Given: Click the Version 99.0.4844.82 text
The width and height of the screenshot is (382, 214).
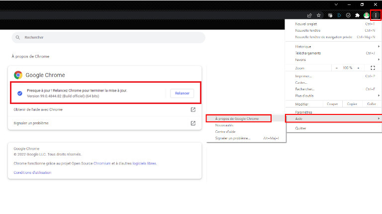Looking at the screenshot, I should click(63, 96).
